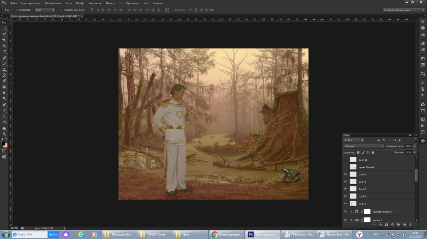Select the Magic Wand tool
This screenshot has height=239, width=427.
4,40
